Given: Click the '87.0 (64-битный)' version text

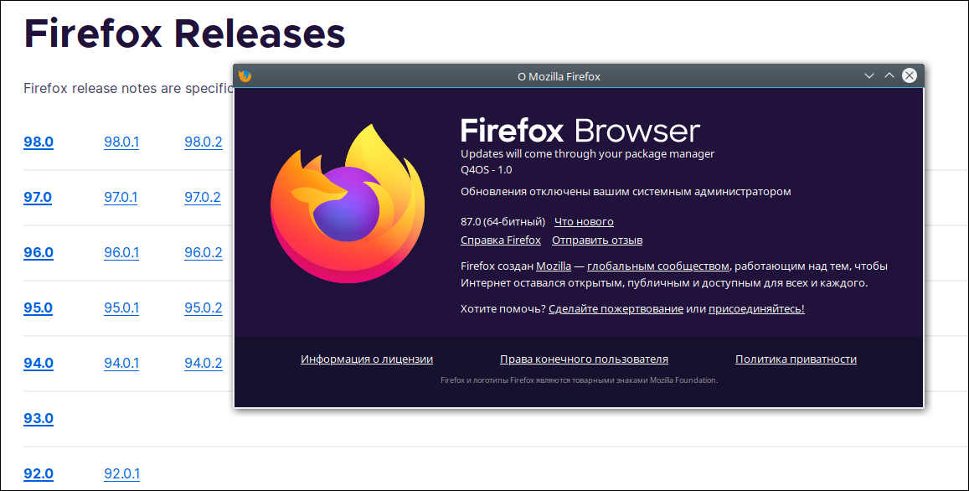Looking at the screenshot, I should 503,221.
